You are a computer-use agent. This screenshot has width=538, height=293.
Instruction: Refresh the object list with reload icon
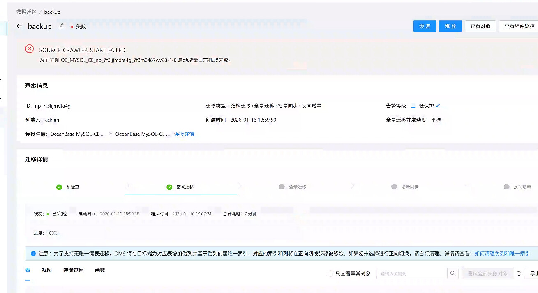pyautogui.click(x=519, y=274)
